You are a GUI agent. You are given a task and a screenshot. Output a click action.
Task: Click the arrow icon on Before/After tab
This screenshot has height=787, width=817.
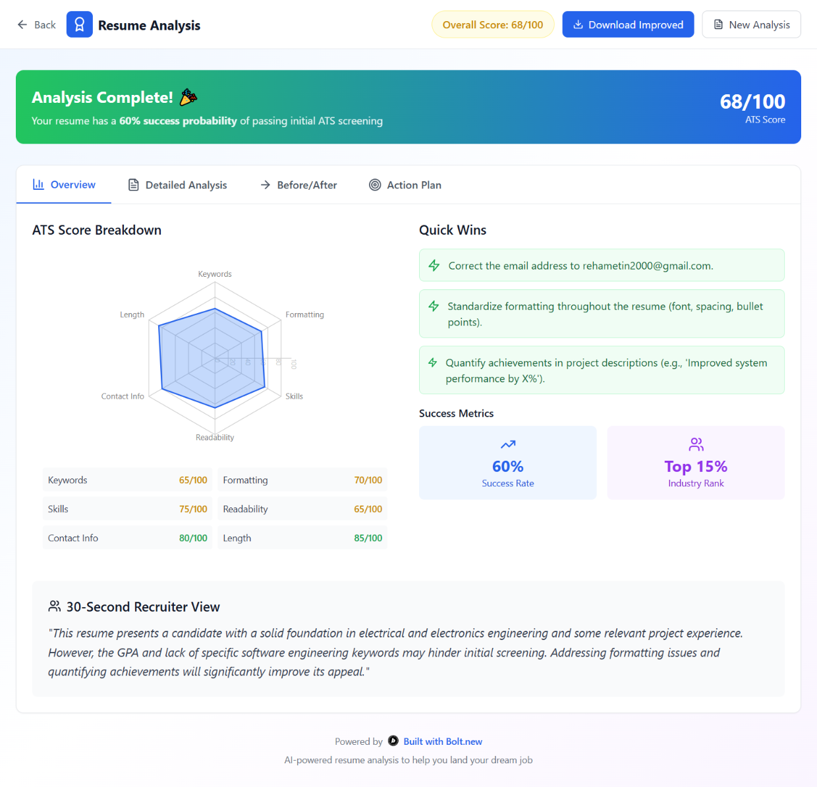point(266,185)
